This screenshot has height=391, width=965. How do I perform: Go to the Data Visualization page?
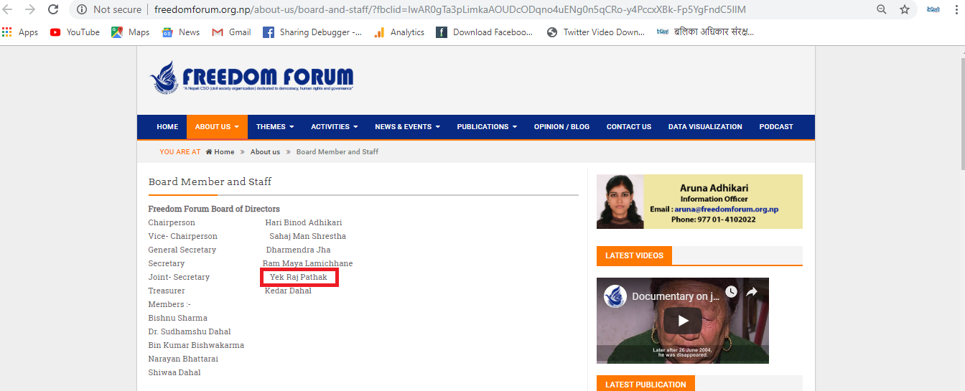tap(704, 127)
